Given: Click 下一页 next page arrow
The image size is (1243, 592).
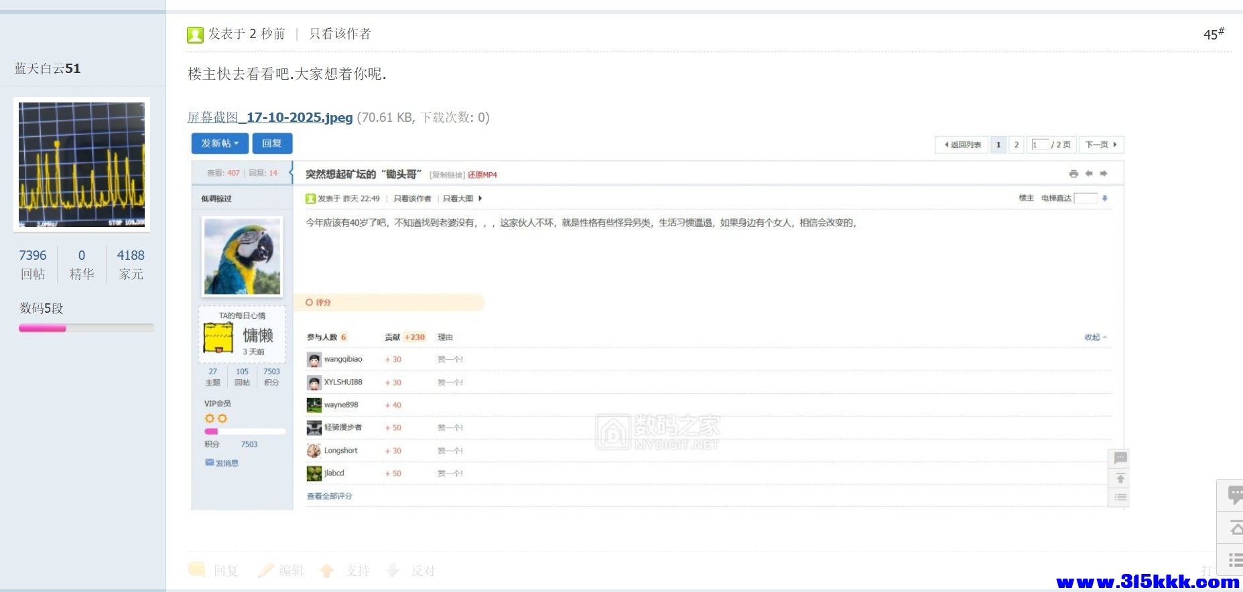Looking at the screenshot, I should pyautogui.click(x=1101, y=145).
